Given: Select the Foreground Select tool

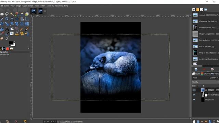Looking at the screenshot, I should (x=27, y=14).
